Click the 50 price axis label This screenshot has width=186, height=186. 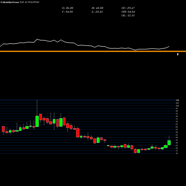(x=177, y=132)
